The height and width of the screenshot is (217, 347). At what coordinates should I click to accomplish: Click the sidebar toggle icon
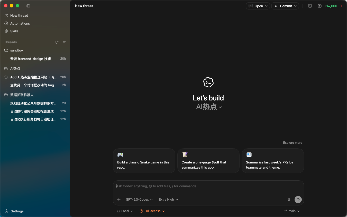pyautogui.click(x=28, y=6)
